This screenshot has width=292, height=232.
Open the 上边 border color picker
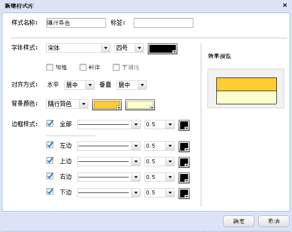tap(184, 162)
